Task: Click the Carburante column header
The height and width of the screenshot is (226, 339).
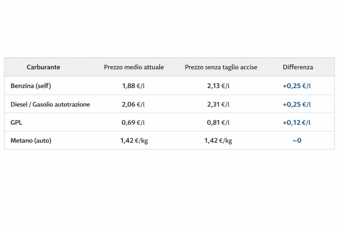Action: [43, 67]
